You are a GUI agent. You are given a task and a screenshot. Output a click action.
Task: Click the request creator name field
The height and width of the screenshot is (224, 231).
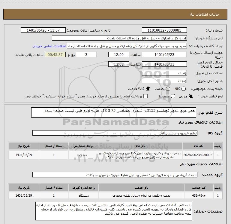127,46
